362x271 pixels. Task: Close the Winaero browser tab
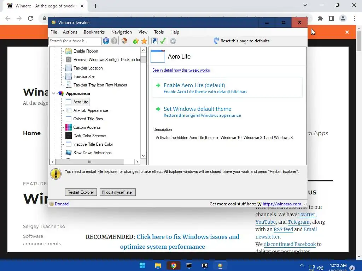[x=82, y=6]
